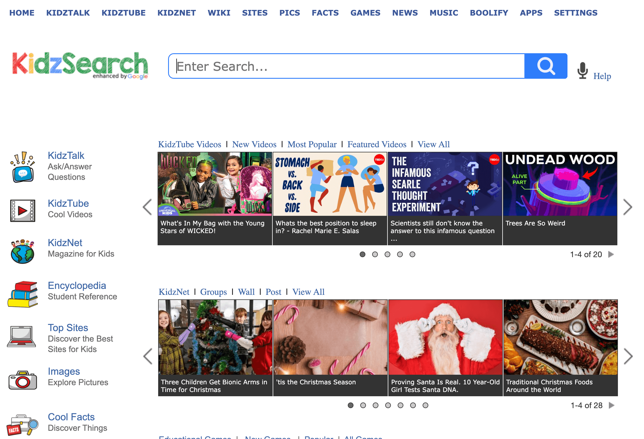Open the GAMES menu item
This screenshot has height=439, width=644.
pyautogui.click(x=365, y=12)
